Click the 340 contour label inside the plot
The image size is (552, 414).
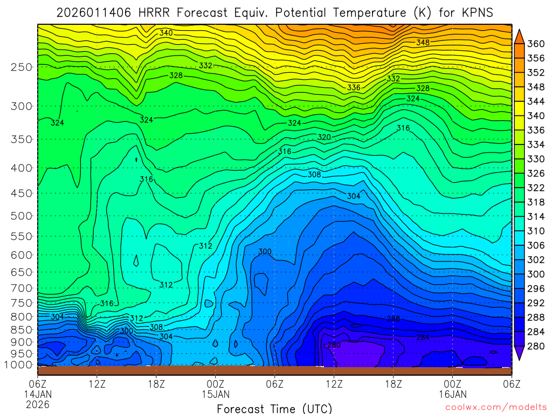pos(166,33)
